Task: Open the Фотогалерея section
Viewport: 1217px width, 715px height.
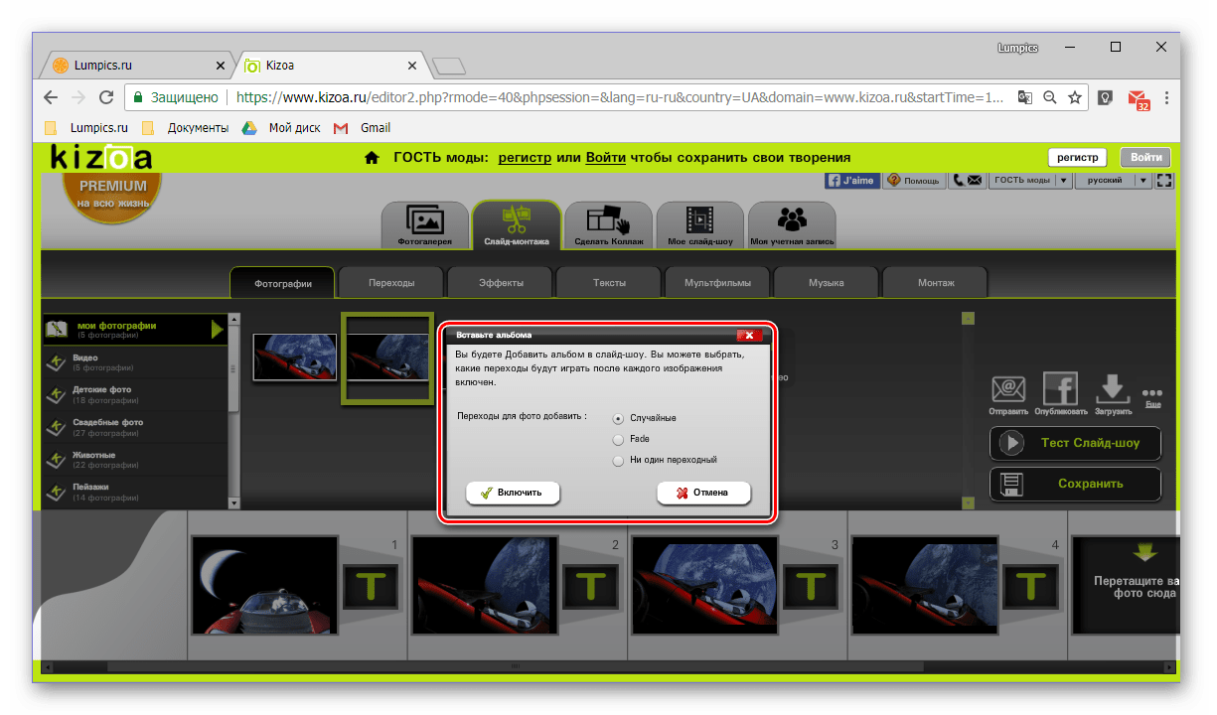Action: pos(425,224)
